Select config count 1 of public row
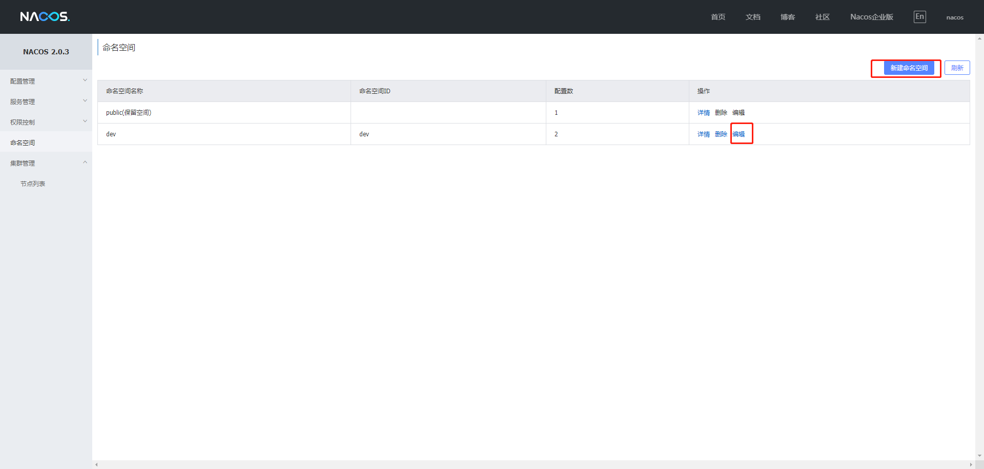 [618, 113]
